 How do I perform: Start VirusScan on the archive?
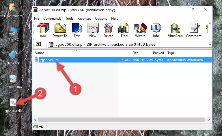(x=175, y=30)
